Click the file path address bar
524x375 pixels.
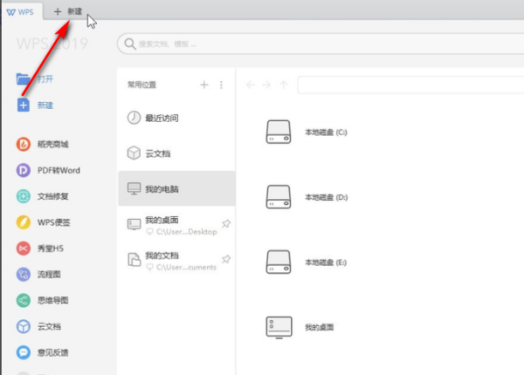coord(410,85)
